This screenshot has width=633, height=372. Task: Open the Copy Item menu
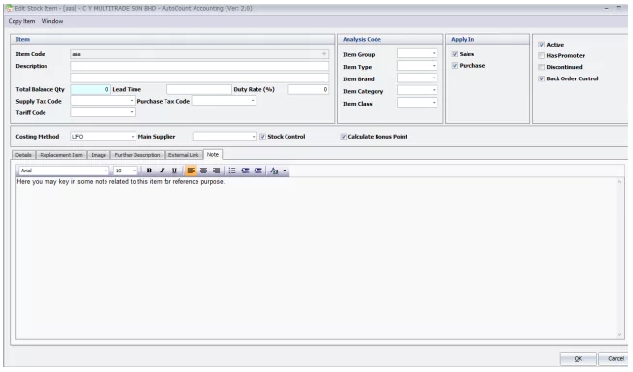tap(22, 21)
